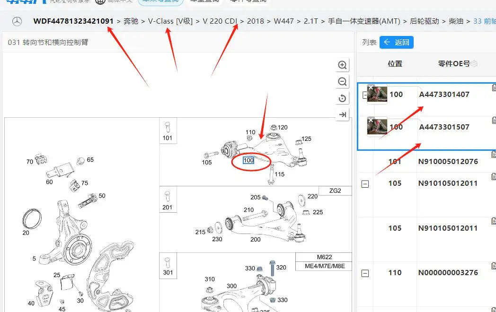This screenshot has height=312, width=496.
Task: Click 后轮驱动 in the breadcrumb
Action: pos(425,21)
